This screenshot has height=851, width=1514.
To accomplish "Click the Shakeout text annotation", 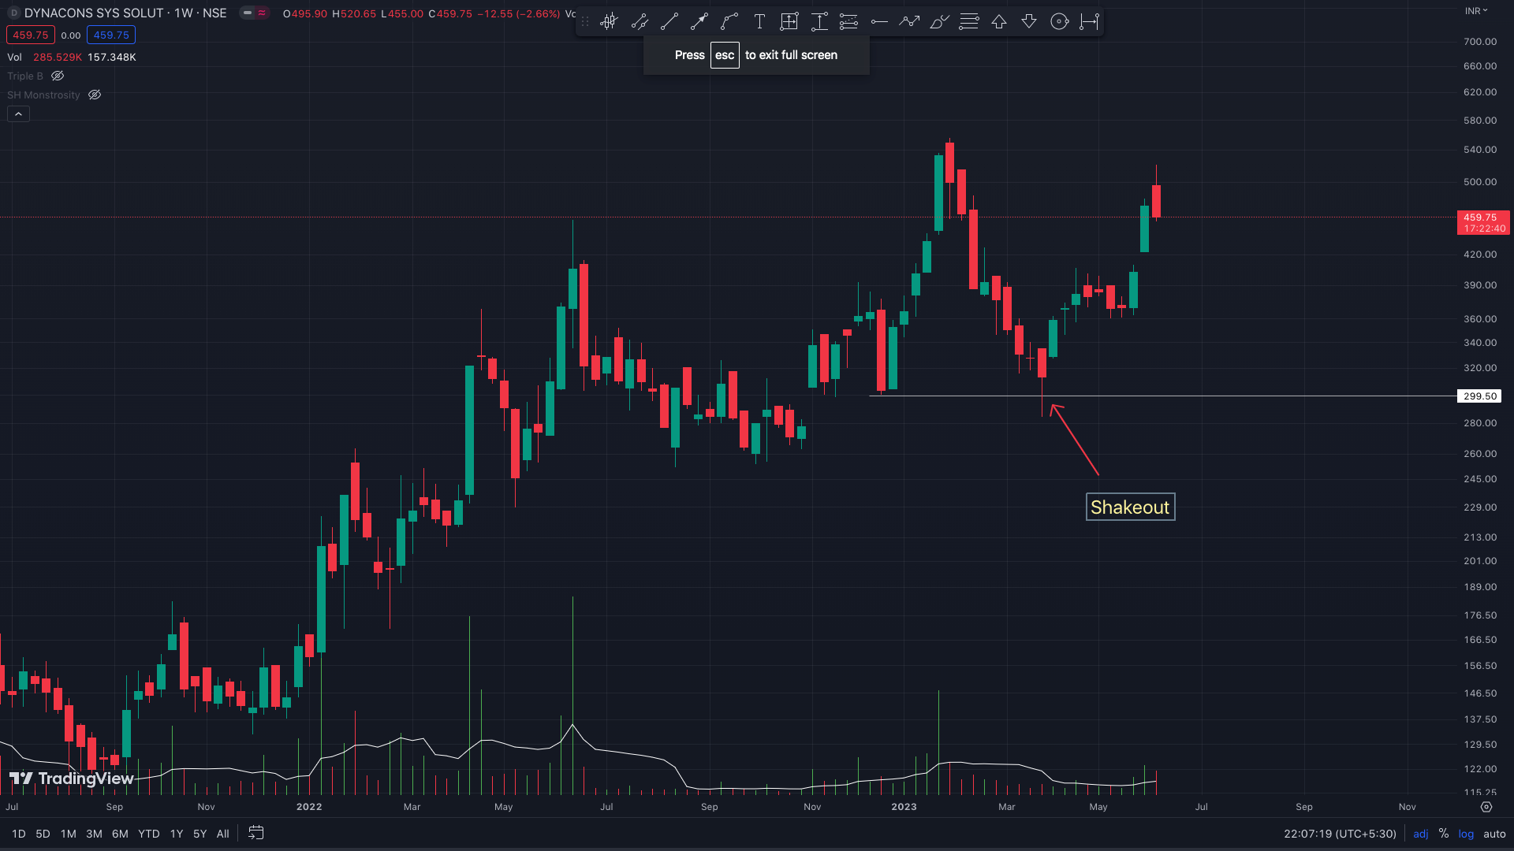I will [1130, 507].
